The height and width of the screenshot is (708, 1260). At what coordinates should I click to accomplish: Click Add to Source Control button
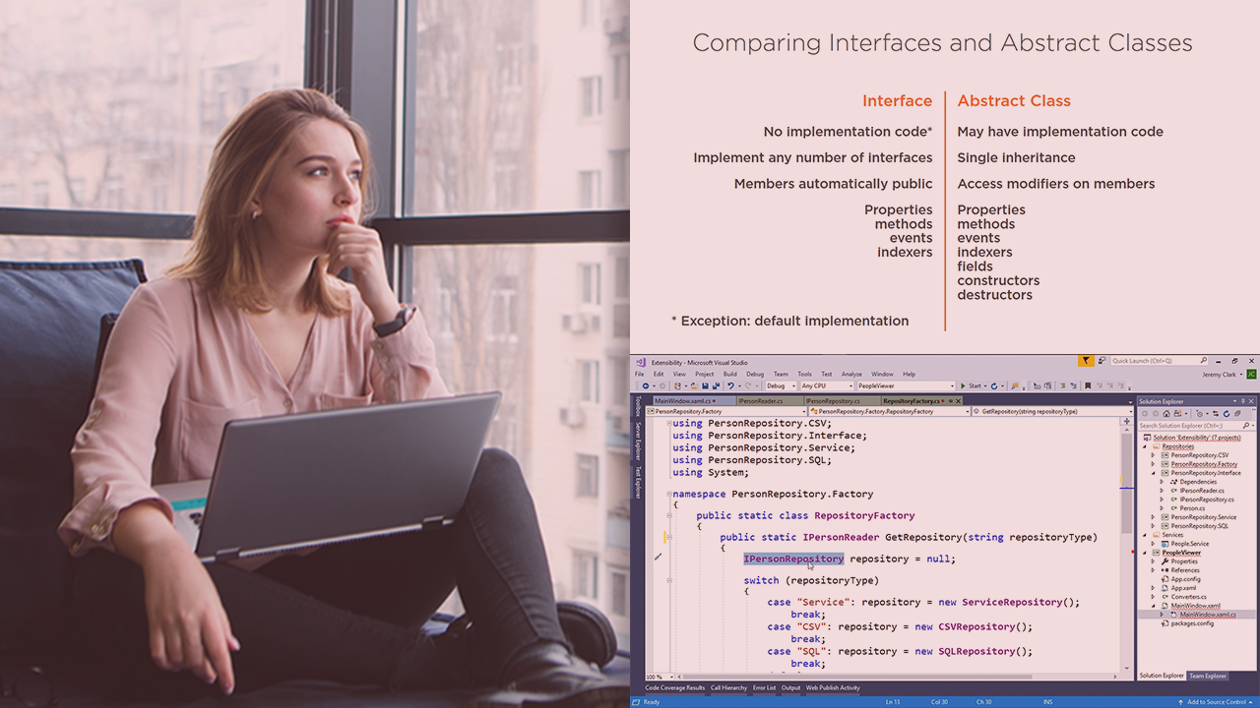click(x=1215, y=702)
